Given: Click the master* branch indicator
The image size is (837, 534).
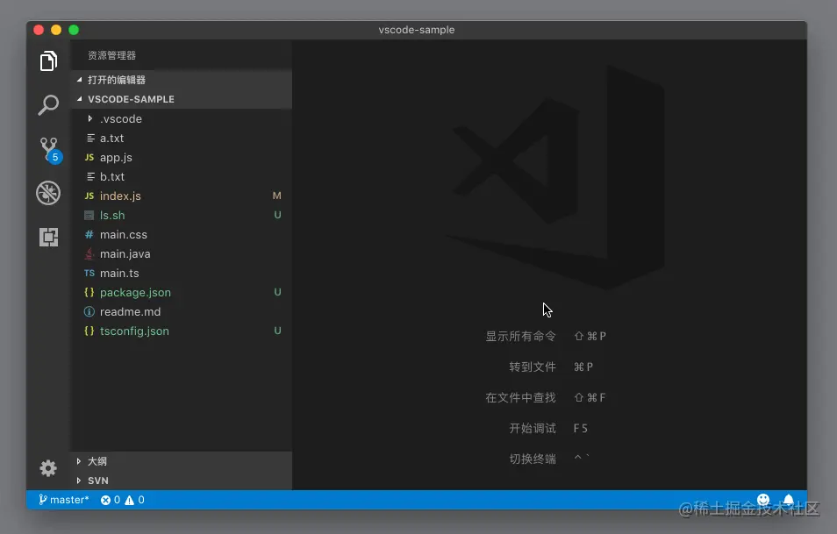Looking at the screenshot, I should (63, 500).
